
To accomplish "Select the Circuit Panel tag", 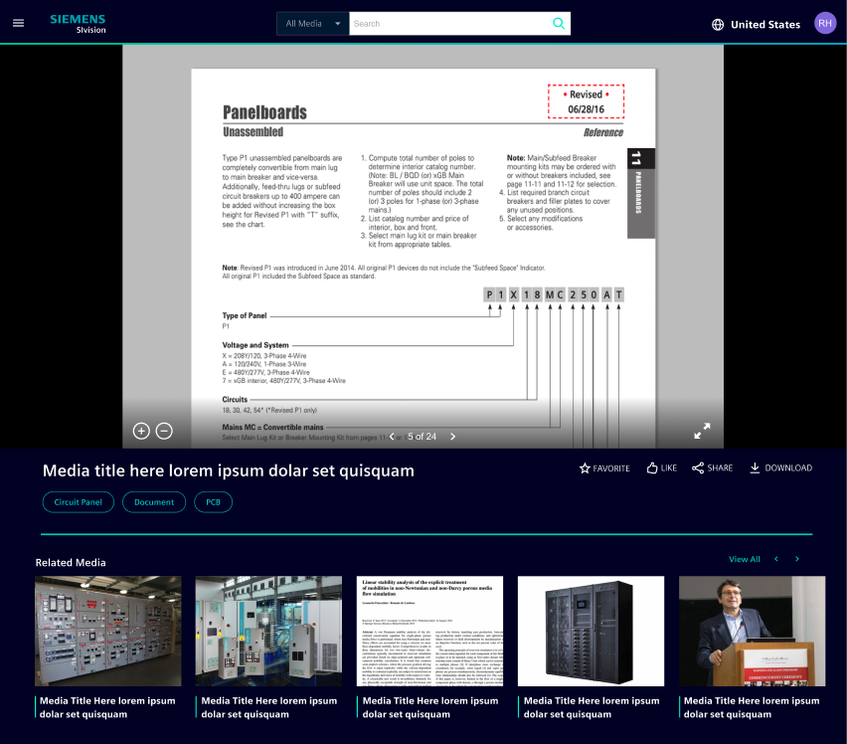I will 79,502.
